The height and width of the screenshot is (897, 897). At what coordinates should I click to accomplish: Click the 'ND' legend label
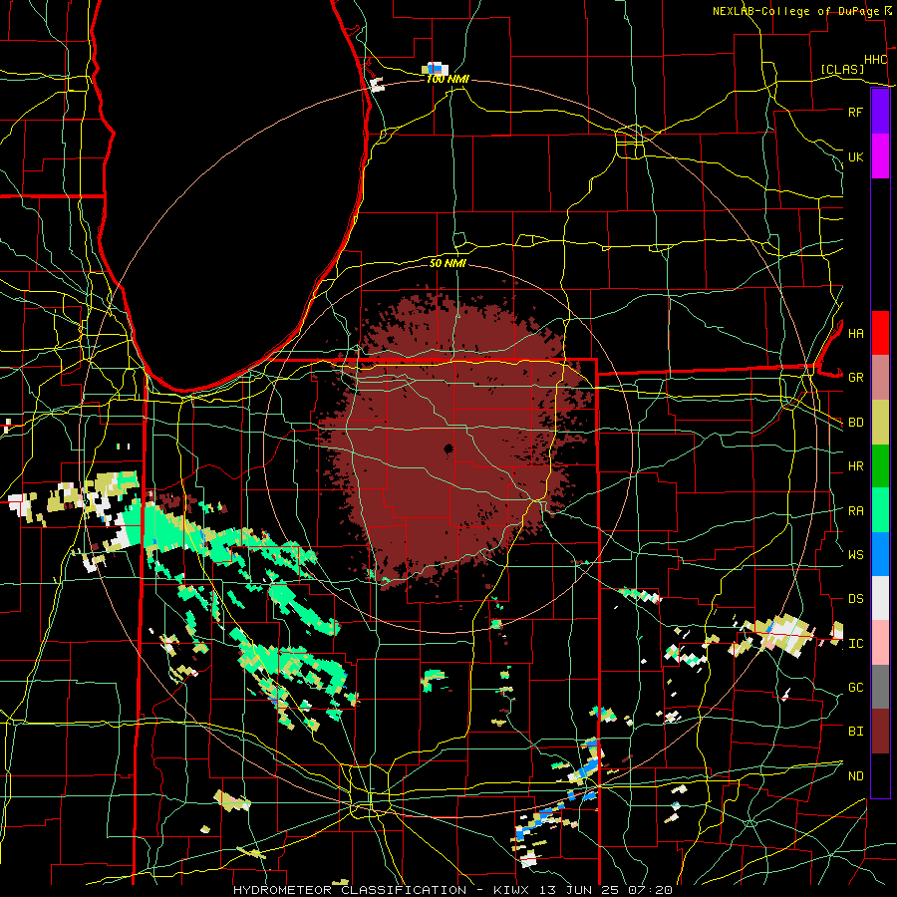pyautogui.click(x=855, y=776)
